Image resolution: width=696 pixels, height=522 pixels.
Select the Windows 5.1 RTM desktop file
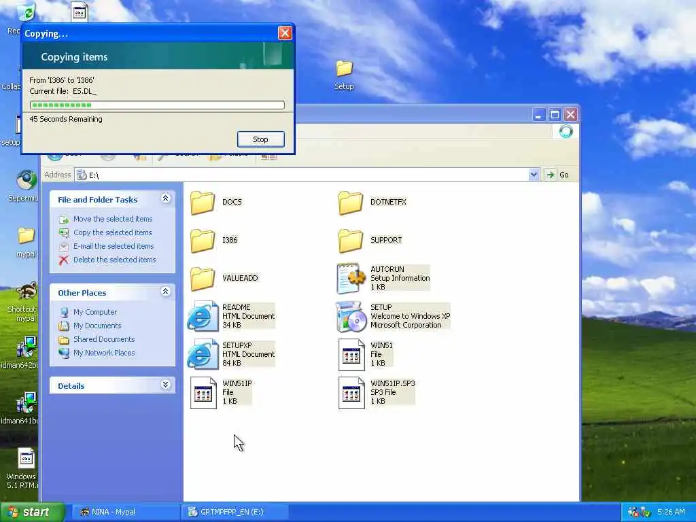coord(27,459)
